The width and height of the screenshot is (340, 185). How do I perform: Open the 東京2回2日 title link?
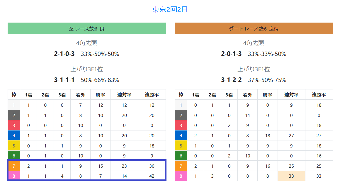click(x=170, y=10)
